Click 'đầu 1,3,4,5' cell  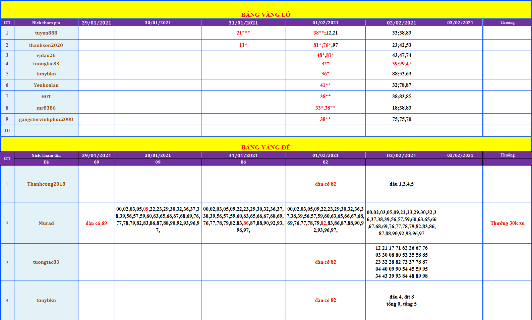402,184
